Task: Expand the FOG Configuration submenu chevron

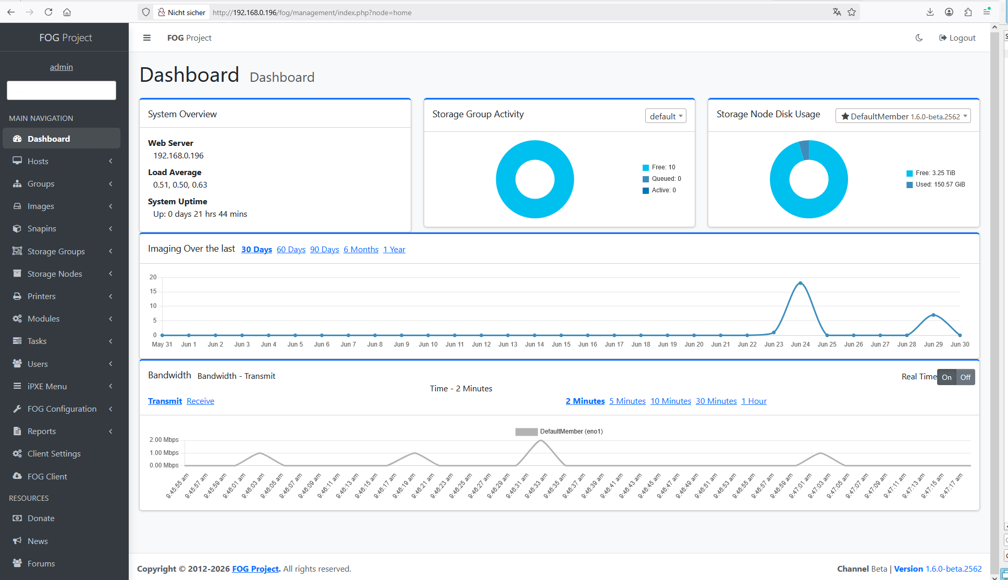Action: [x=110, y=409]
